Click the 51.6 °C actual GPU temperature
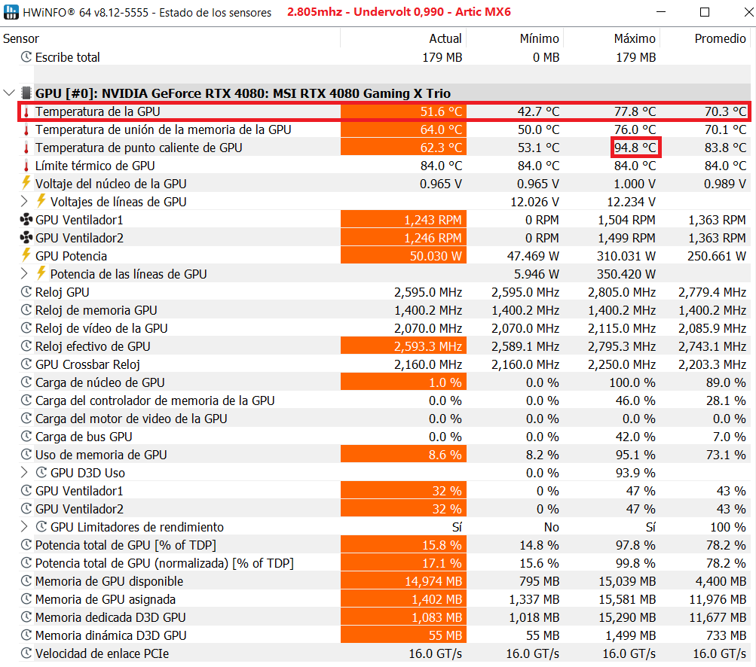This screenshot has width=756, height=667. tap(441, 111)
